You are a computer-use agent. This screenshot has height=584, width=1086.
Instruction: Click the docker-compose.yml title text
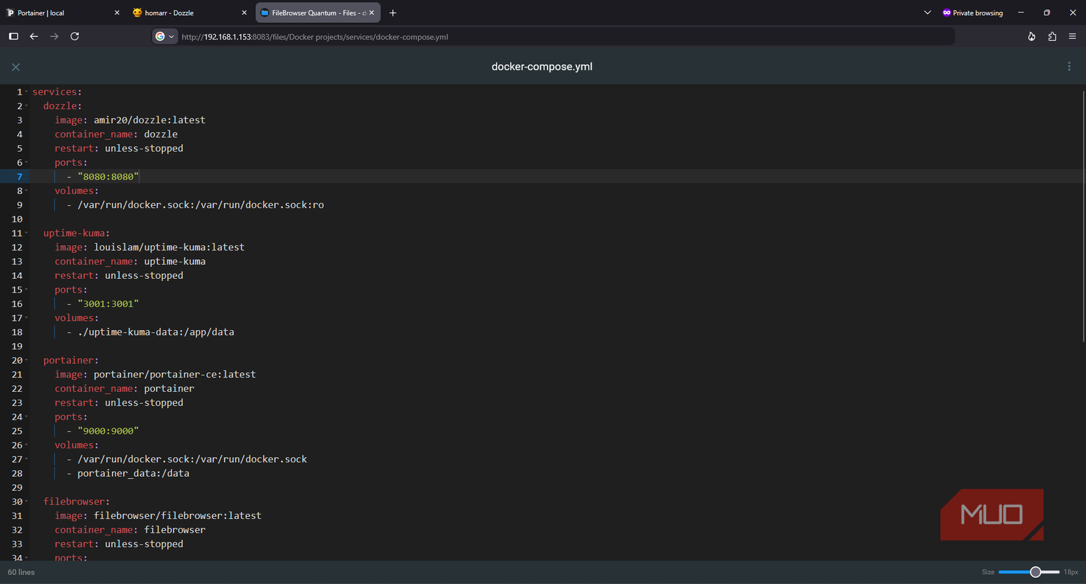click(542, 66)
